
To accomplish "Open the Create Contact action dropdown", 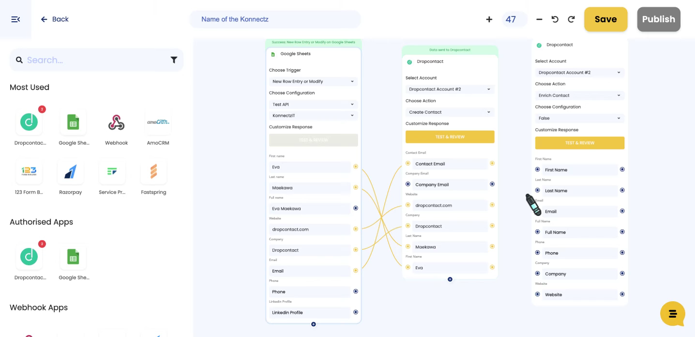I will pos(450,112).
